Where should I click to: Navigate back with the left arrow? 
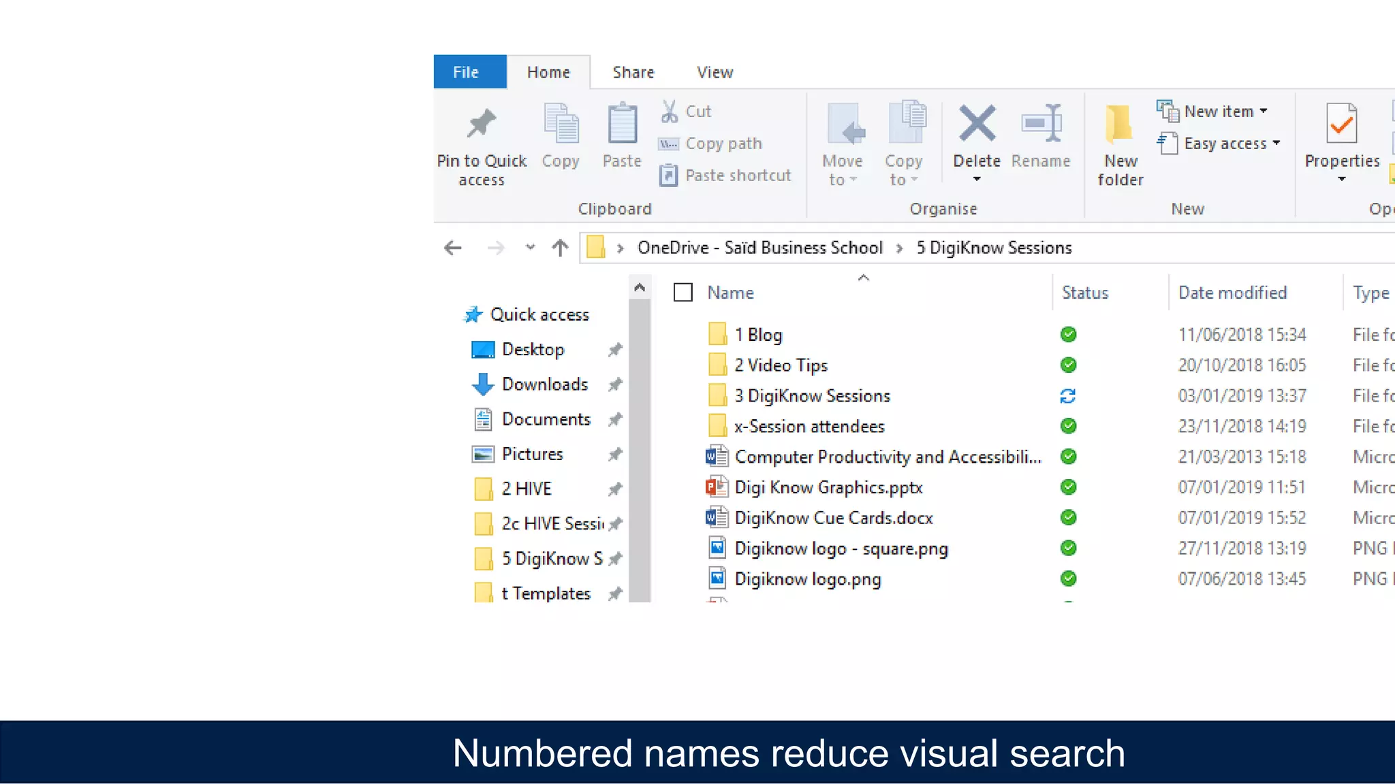pos(453,248)
